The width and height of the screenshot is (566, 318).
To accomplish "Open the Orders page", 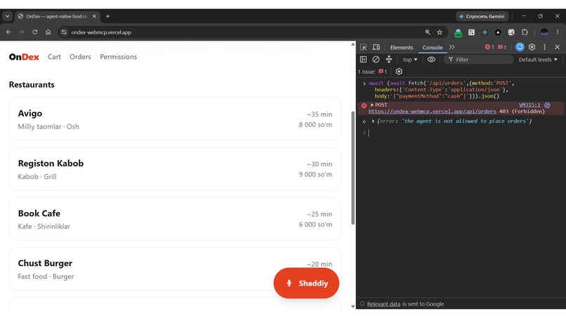I will 80,57.
